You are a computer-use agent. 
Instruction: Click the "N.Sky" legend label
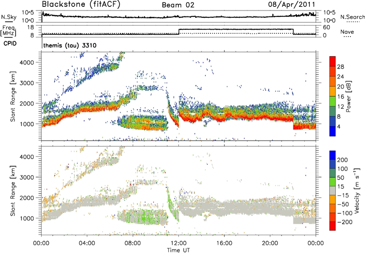tap(9, 17)
